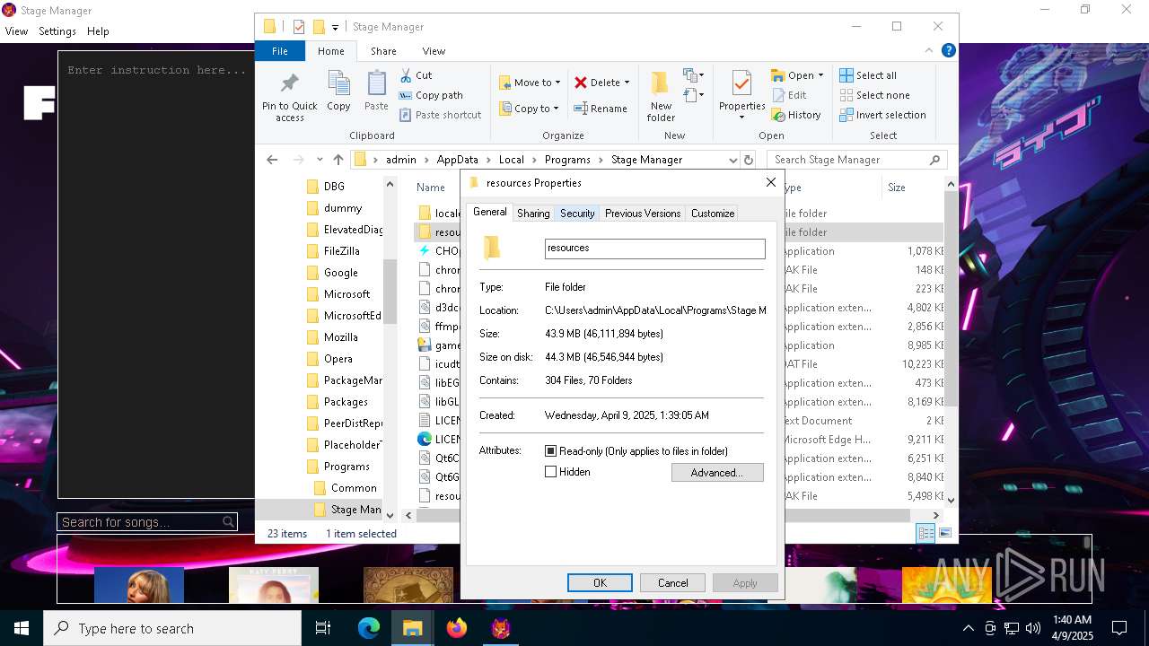The image size is (1149, 646).
Task: Open View menu in Stage Manager app
Action: [x=16, y=31]
